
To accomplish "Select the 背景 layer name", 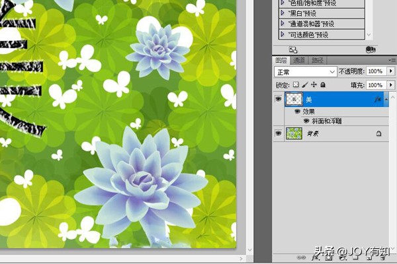I will pyautogui.click(x=313, y=133).
